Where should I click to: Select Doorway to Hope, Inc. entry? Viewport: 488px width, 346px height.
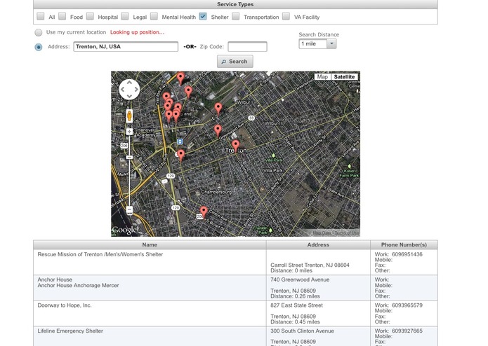(65, 305)
